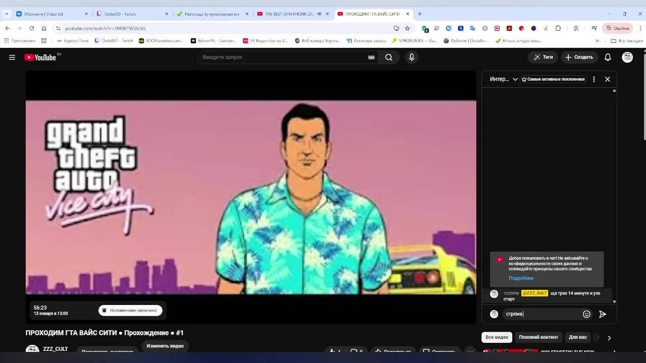The image size is (646, 363).
Task: Click the Создать button
Action: [x=579, y=57]
